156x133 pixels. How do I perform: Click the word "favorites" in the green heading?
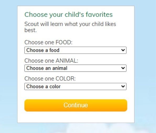tap(99, 14)
